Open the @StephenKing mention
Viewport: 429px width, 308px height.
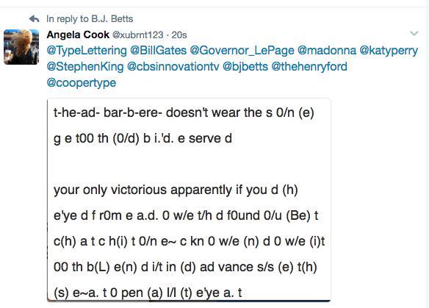[85, 67]
